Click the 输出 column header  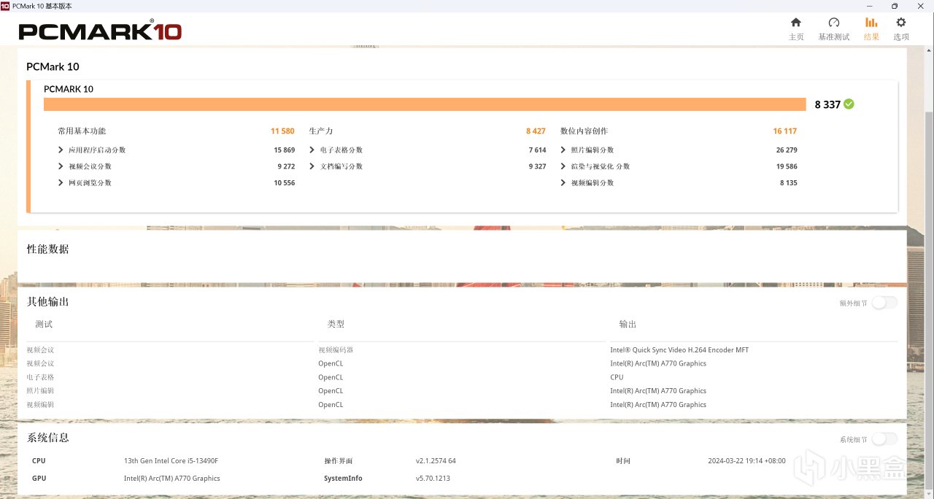tap(628, 324)
